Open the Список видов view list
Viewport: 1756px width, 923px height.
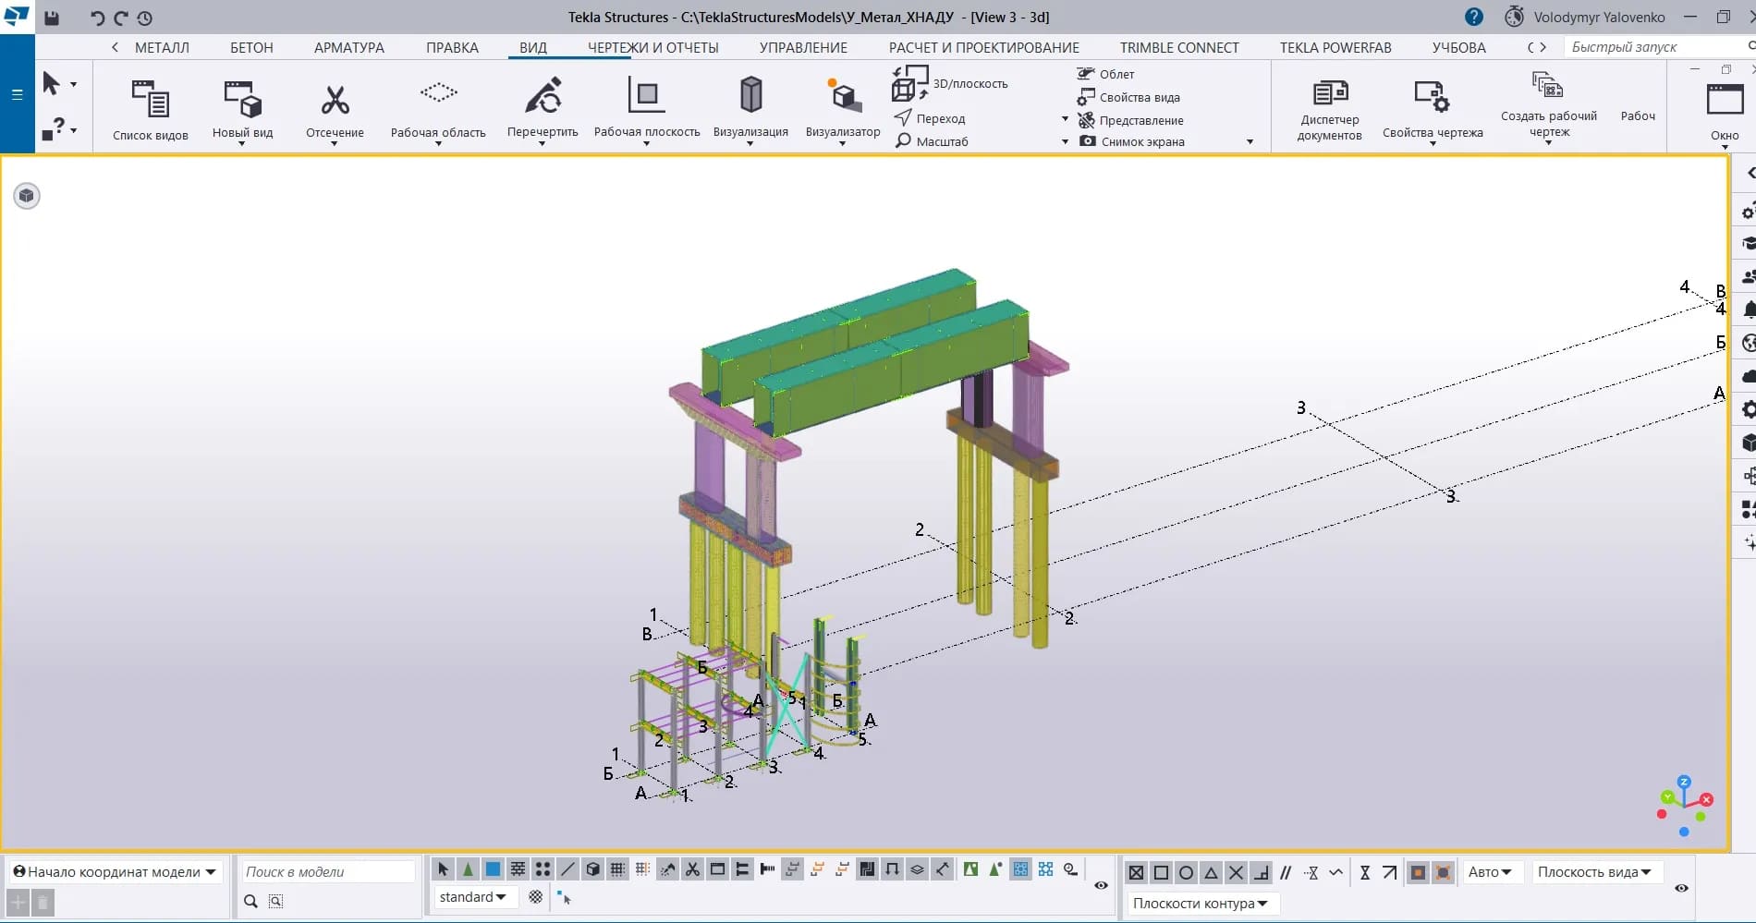151,100
